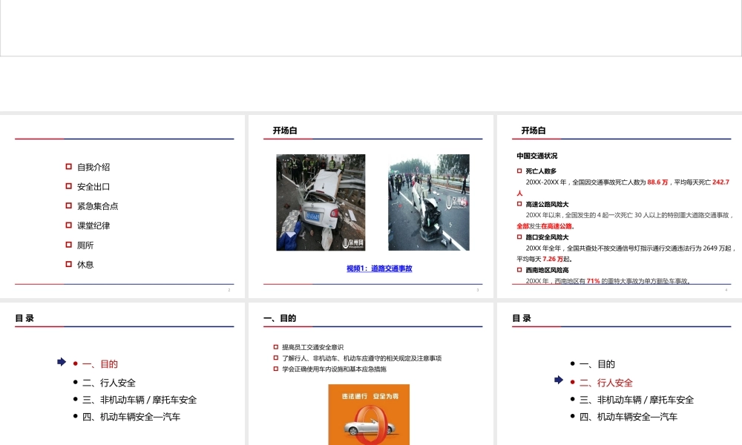This screenshot has height=445, width=742.
Task: Click the red 7.26 万 figure
Action: pos(553,259)
